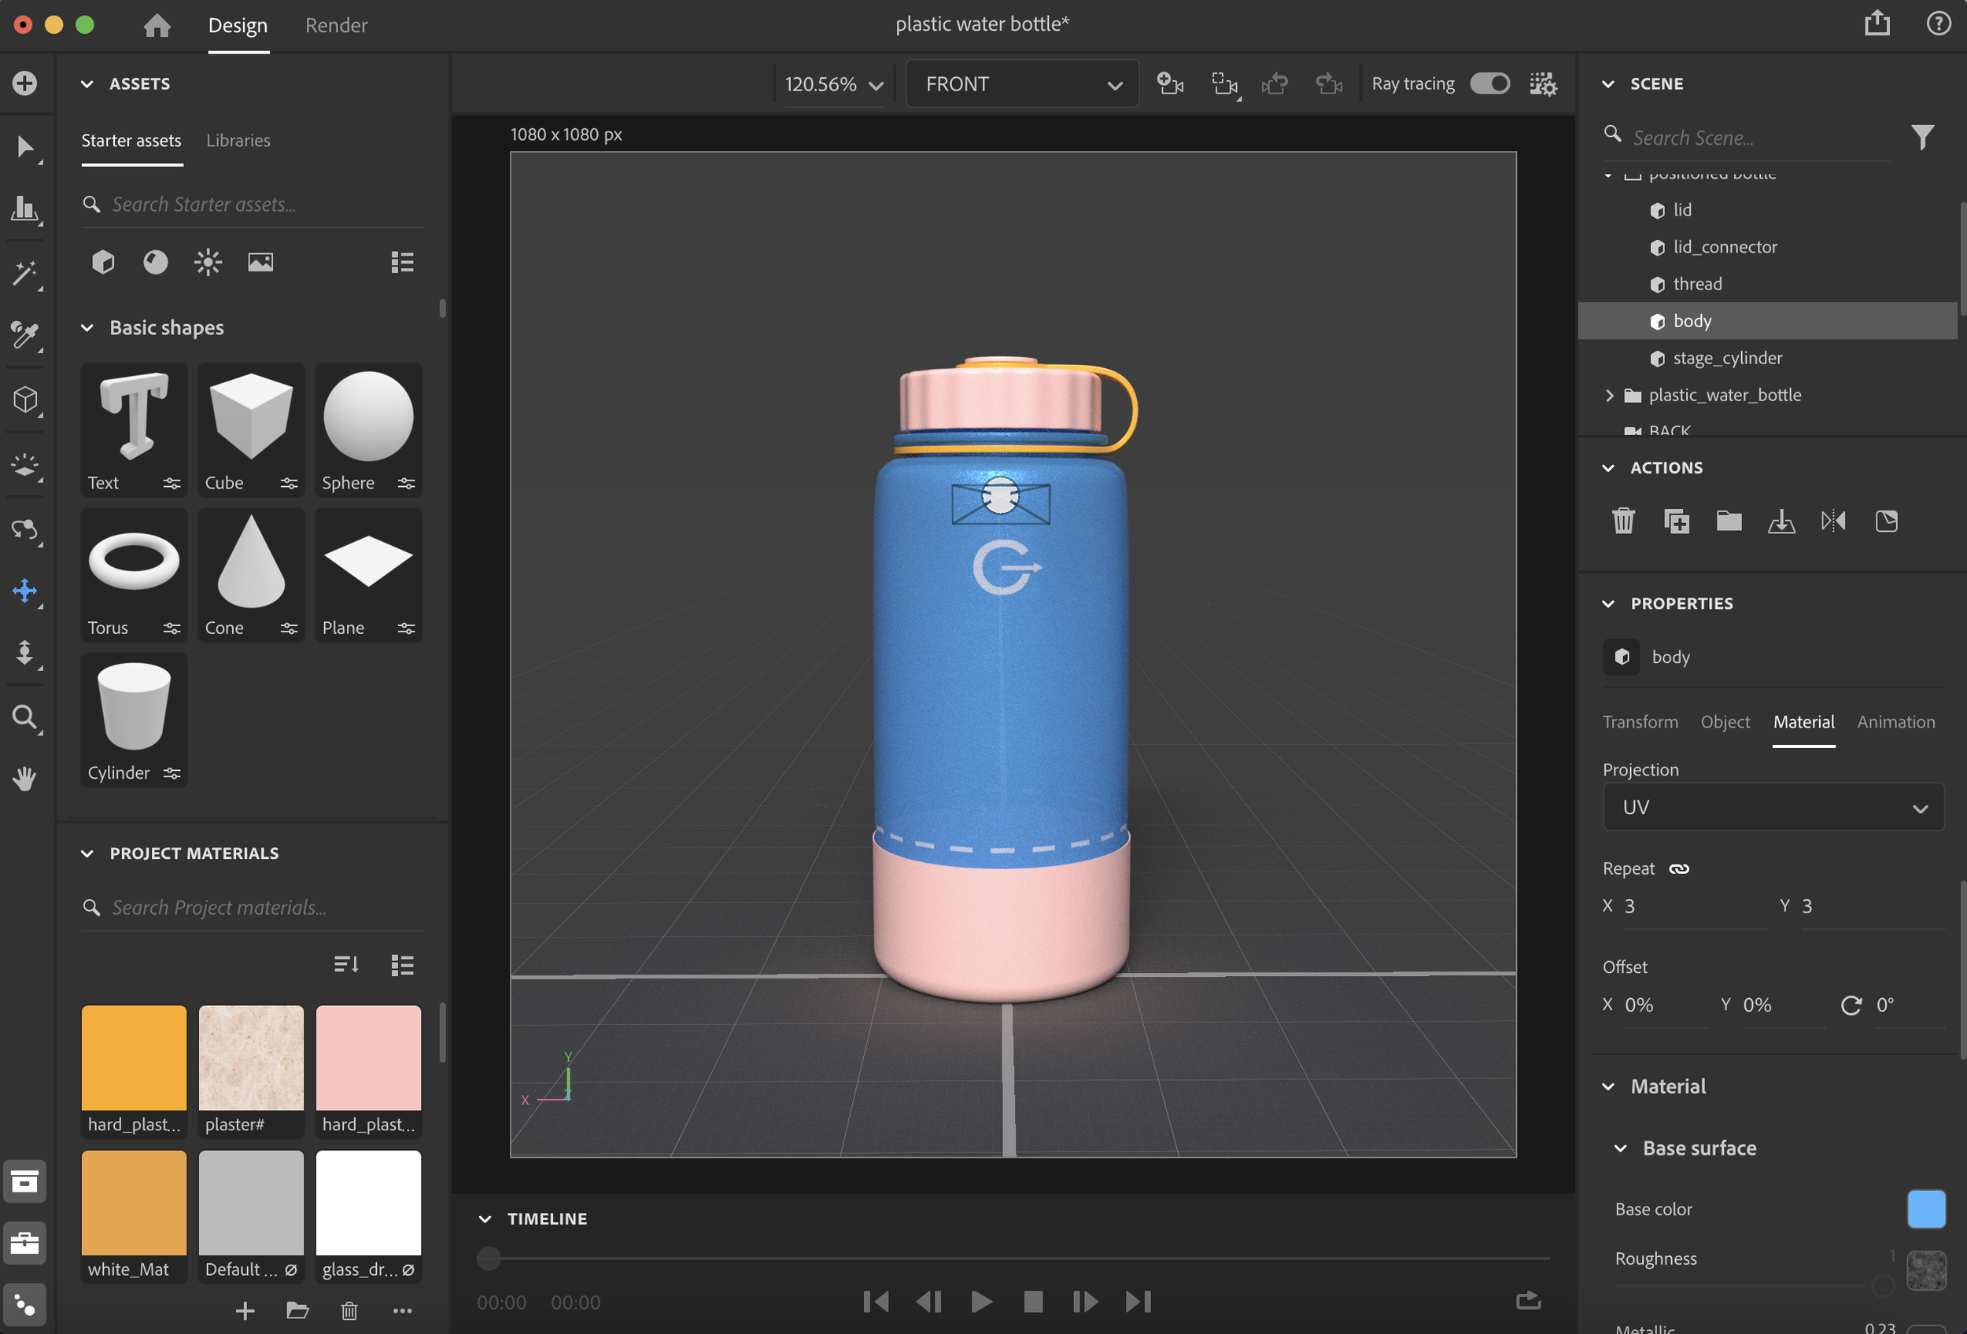Click the share/export icon in title bar
Screen dimensions: 1967x1334
pos(1877,24)
